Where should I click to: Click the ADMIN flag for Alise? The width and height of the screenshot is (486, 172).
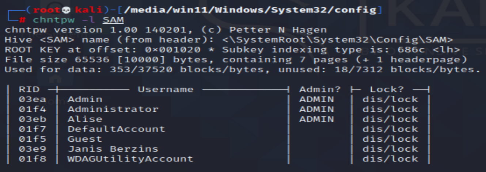[316, 119]
